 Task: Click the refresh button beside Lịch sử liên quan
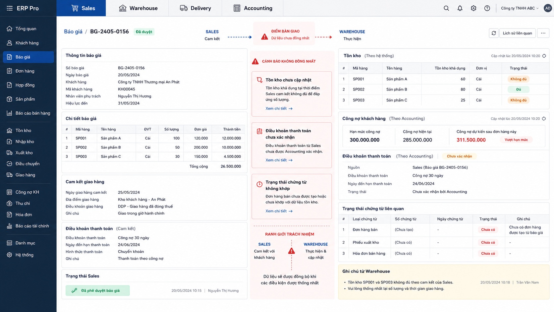pos(494,33)
